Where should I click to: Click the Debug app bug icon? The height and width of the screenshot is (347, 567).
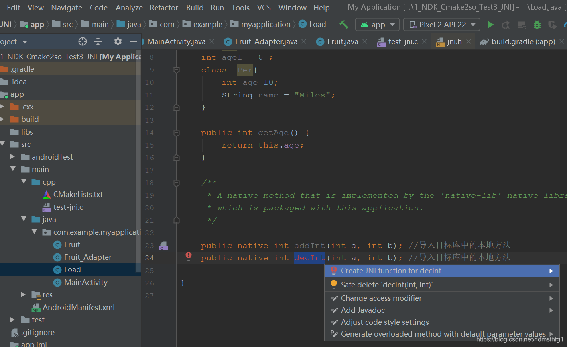click(x=537, y=25)
